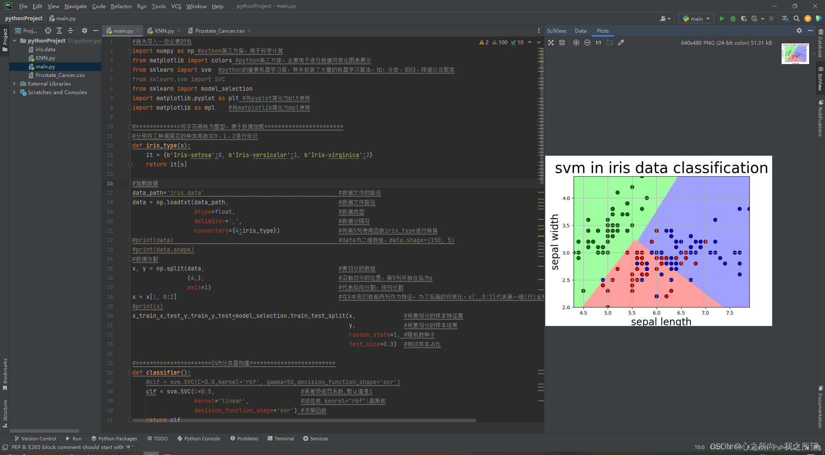Collapse all in Project tree toolbar

tap(70, 31)
